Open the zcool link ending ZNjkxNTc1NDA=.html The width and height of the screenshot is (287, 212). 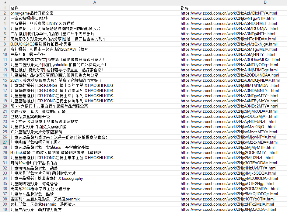point(228,39)
